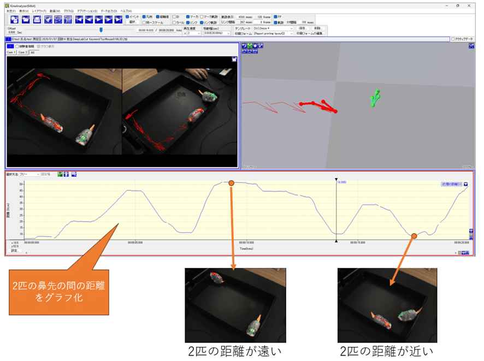Enable the ID checkbox
Image resolution: width=484 pixels, height=361 pixels.
[174, 17]
